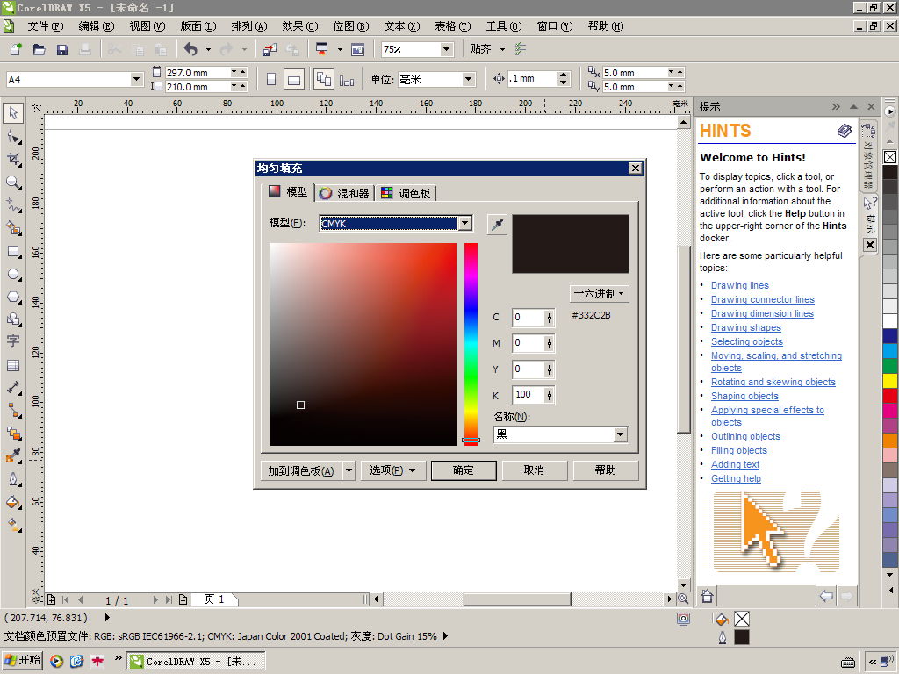Image resolution: width=899 pixels, height=674 pixels.
Task: Click the 帮助 help button in dialog
Action: pos(606,470)
